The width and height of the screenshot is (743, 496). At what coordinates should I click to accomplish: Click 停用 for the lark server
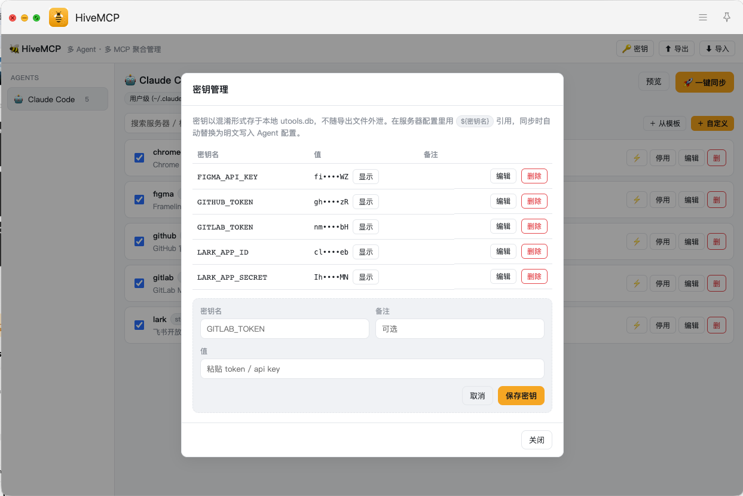coord(663,325)
